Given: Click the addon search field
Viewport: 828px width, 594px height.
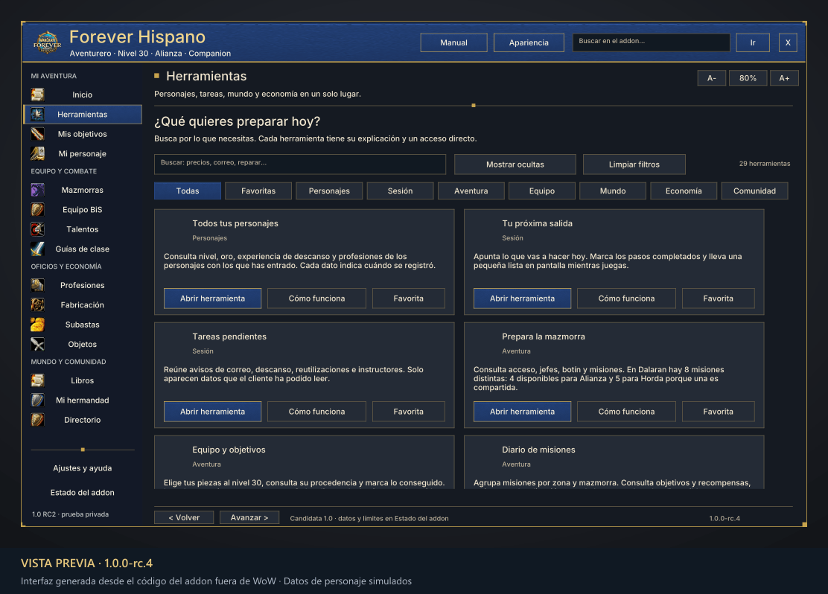Looking at the screenshot, I should (x=651, y=42).
